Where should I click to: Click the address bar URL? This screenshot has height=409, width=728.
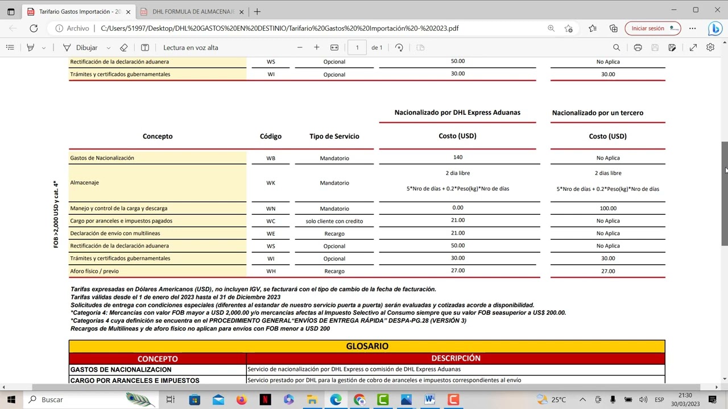coord(279,28)
